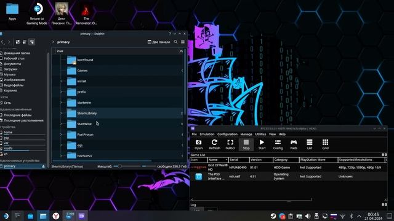
Task: Select The PS3 Interface row icon
Action: coord(198,176)
